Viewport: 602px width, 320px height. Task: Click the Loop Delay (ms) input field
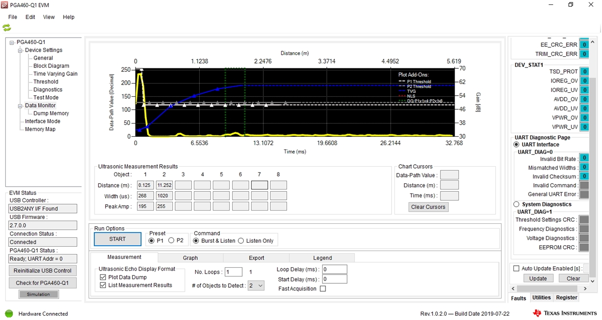click(x=334, y=269)
